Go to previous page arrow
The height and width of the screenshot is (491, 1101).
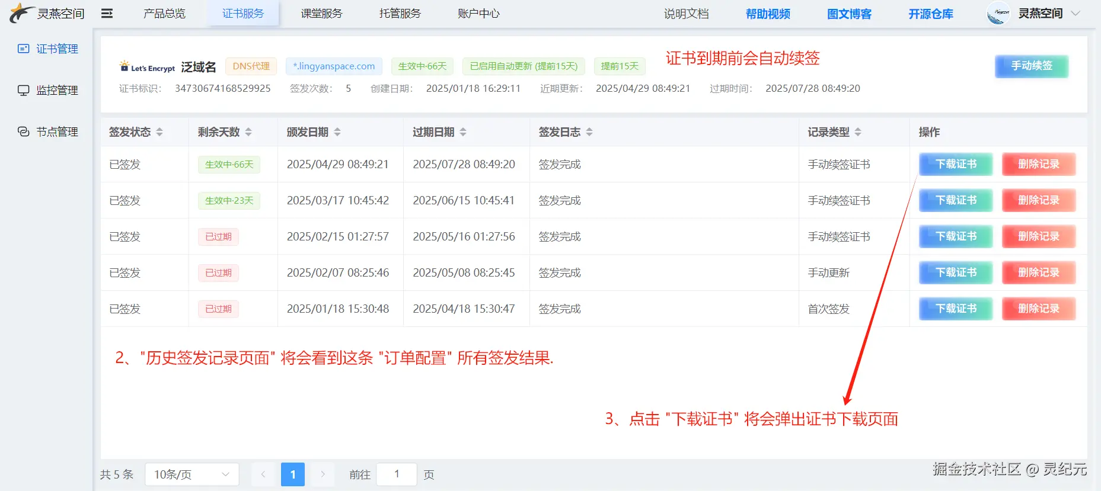pos(263,474)
